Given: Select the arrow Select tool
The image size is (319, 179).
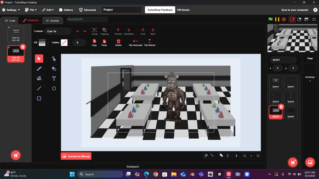Looking at the screenshot, I should coord(39,59).
